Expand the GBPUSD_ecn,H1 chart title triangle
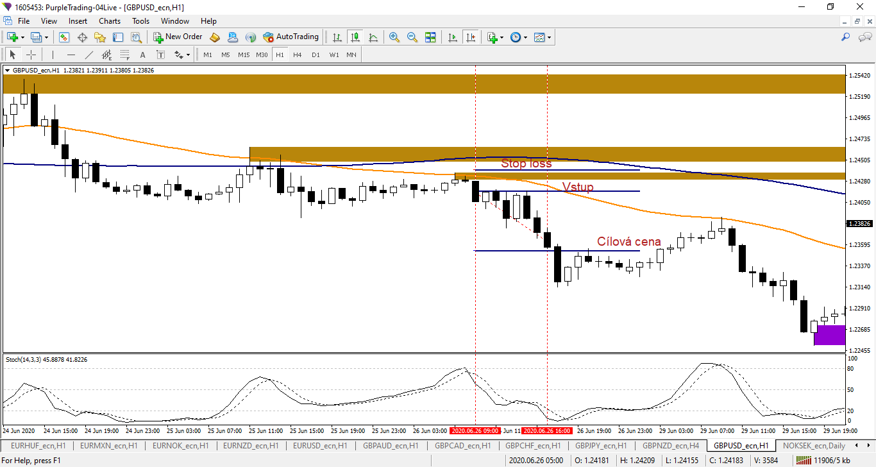The width and height of the screenshot is (876, 467). 7,70
